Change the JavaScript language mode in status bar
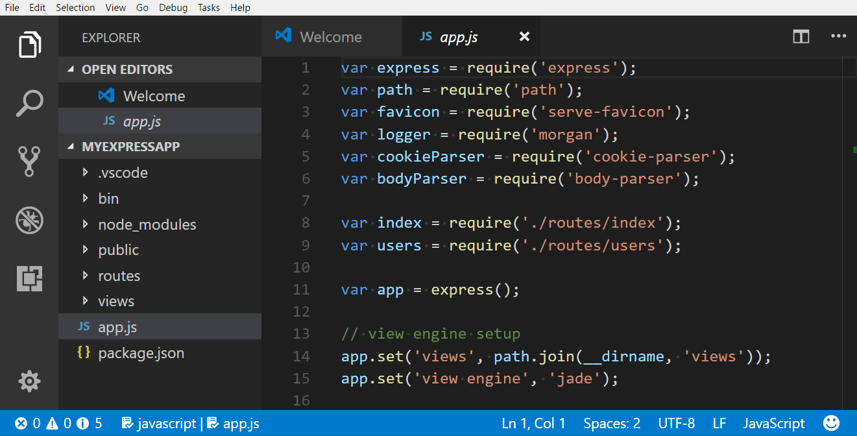857x436 pixels. [773, 424]
